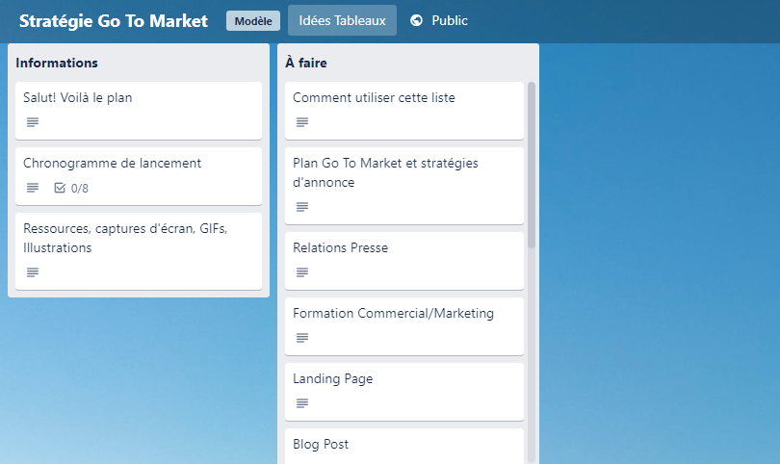Screen dimensions: 780x464
Task: Click the board title 'Stratégie Go To Market'
Action: coord(114,20)
